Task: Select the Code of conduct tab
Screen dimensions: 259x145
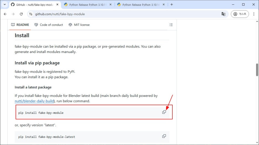Action: 49,25
